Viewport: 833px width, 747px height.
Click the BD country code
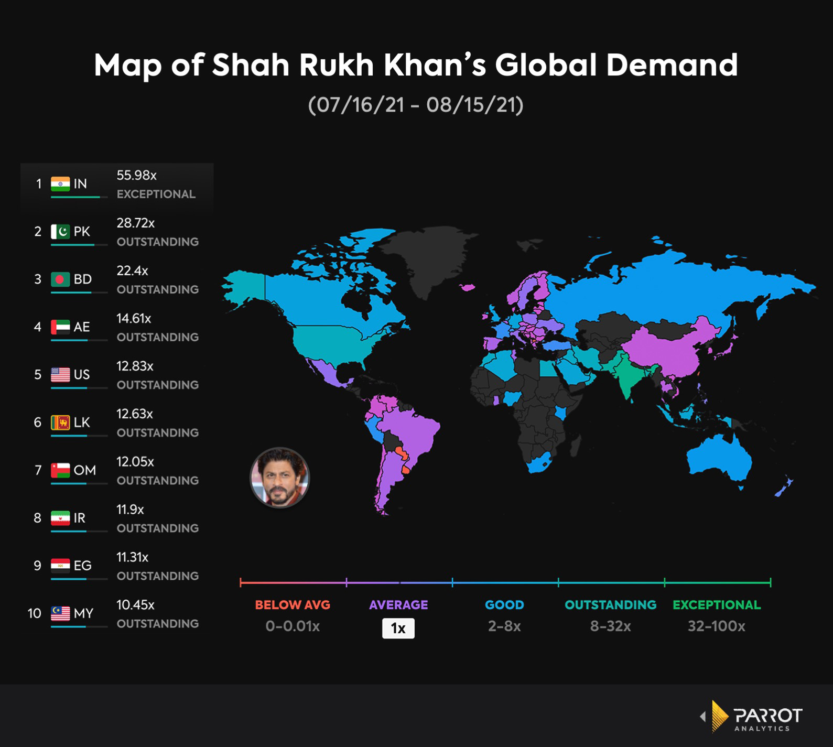pos(83,279)
